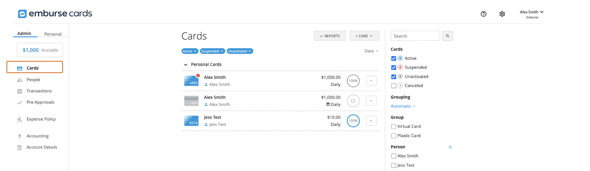This screenshot has height=171, width=590.
Task: Click the + Card button
Action: coord(364,36)
